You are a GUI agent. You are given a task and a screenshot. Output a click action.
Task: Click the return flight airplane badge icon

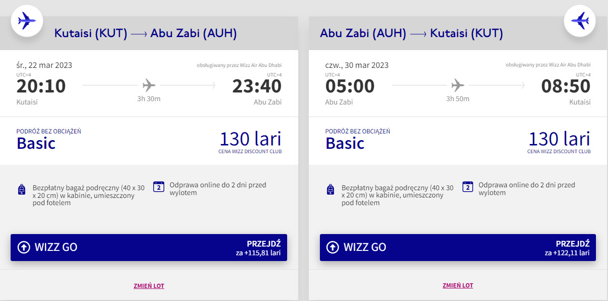point(580,21)
